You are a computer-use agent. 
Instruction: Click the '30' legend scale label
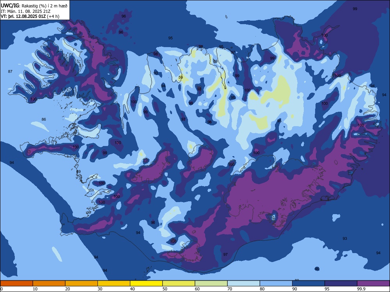[x=100, y=289]
